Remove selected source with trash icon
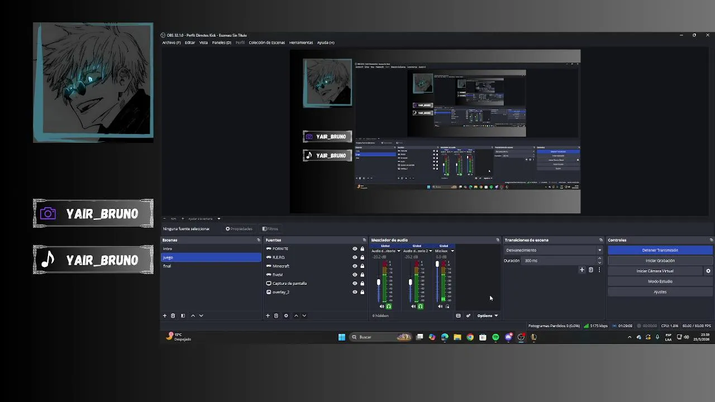The image size is (715, 402). tap(276, 315)
